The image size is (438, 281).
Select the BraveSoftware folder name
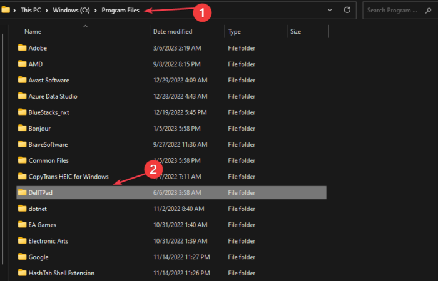click(x=48, y=144)
